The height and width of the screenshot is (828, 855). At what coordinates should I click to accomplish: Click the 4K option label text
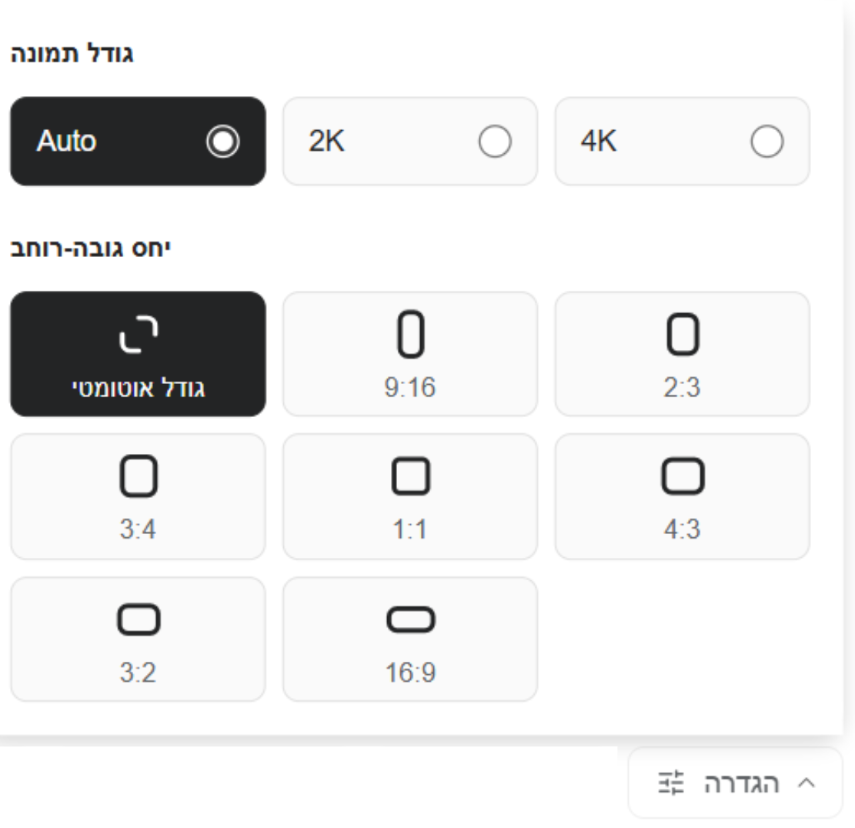[600, 142]
